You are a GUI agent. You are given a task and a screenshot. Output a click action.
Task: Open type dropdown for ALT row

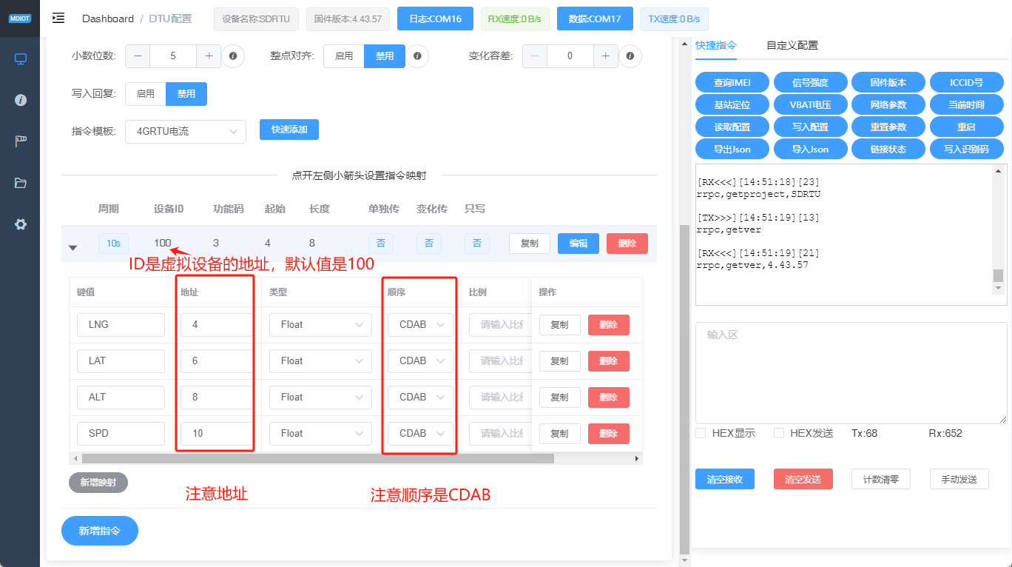point(321,397)
